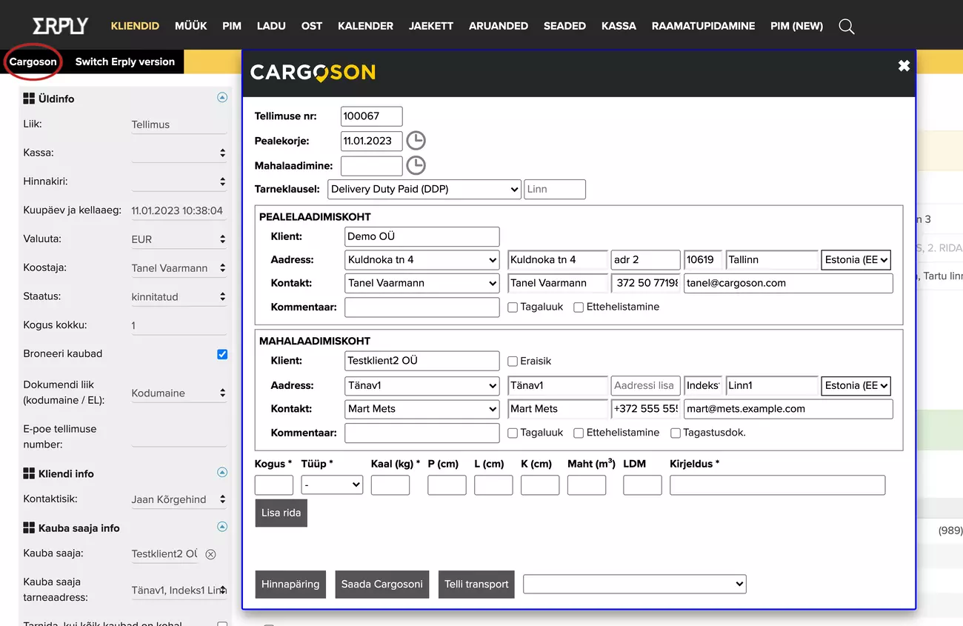
Task: Open the PIM (NEW) menu
Action: [x=796, y=26]
